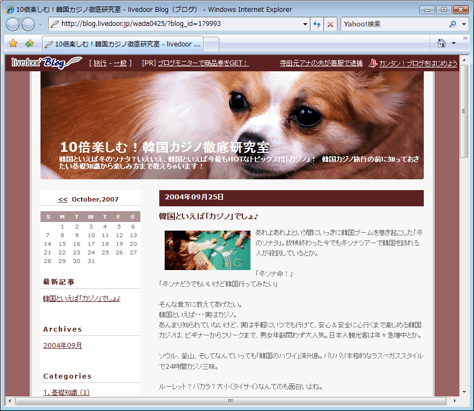Click the vertical scrollbar down arrow
The width and height of the screenshot is (474, 411).
click(464, 392)
